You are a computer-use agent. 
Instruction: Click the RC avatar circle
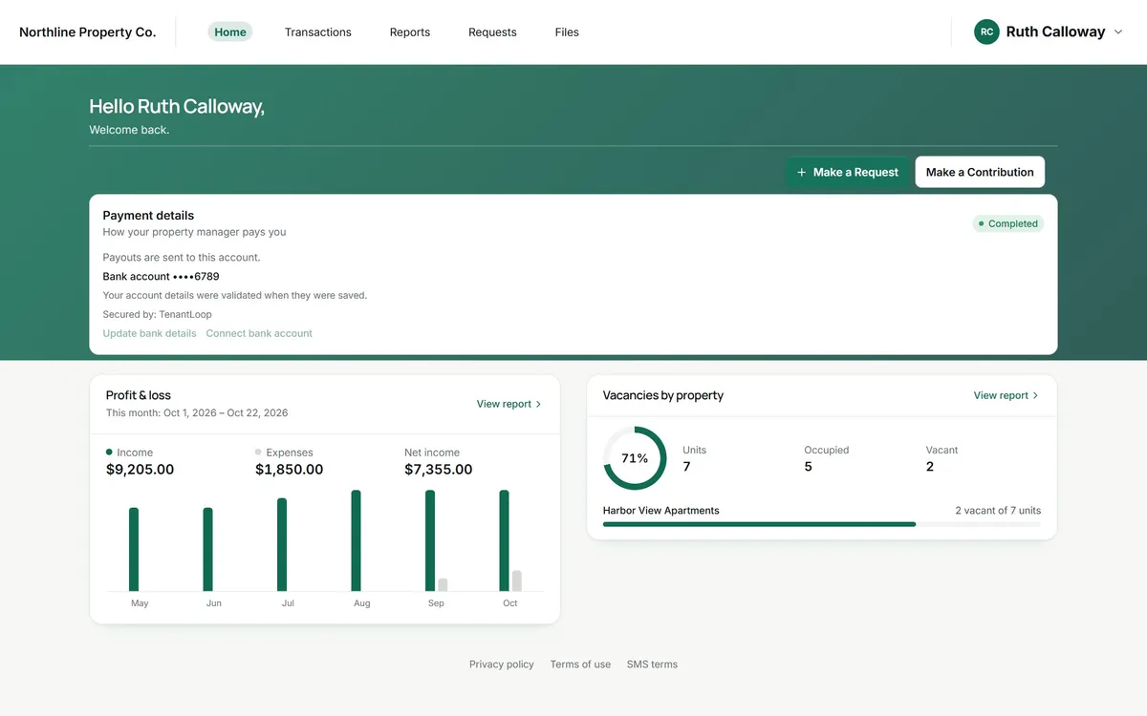click(x=986, y=32)
